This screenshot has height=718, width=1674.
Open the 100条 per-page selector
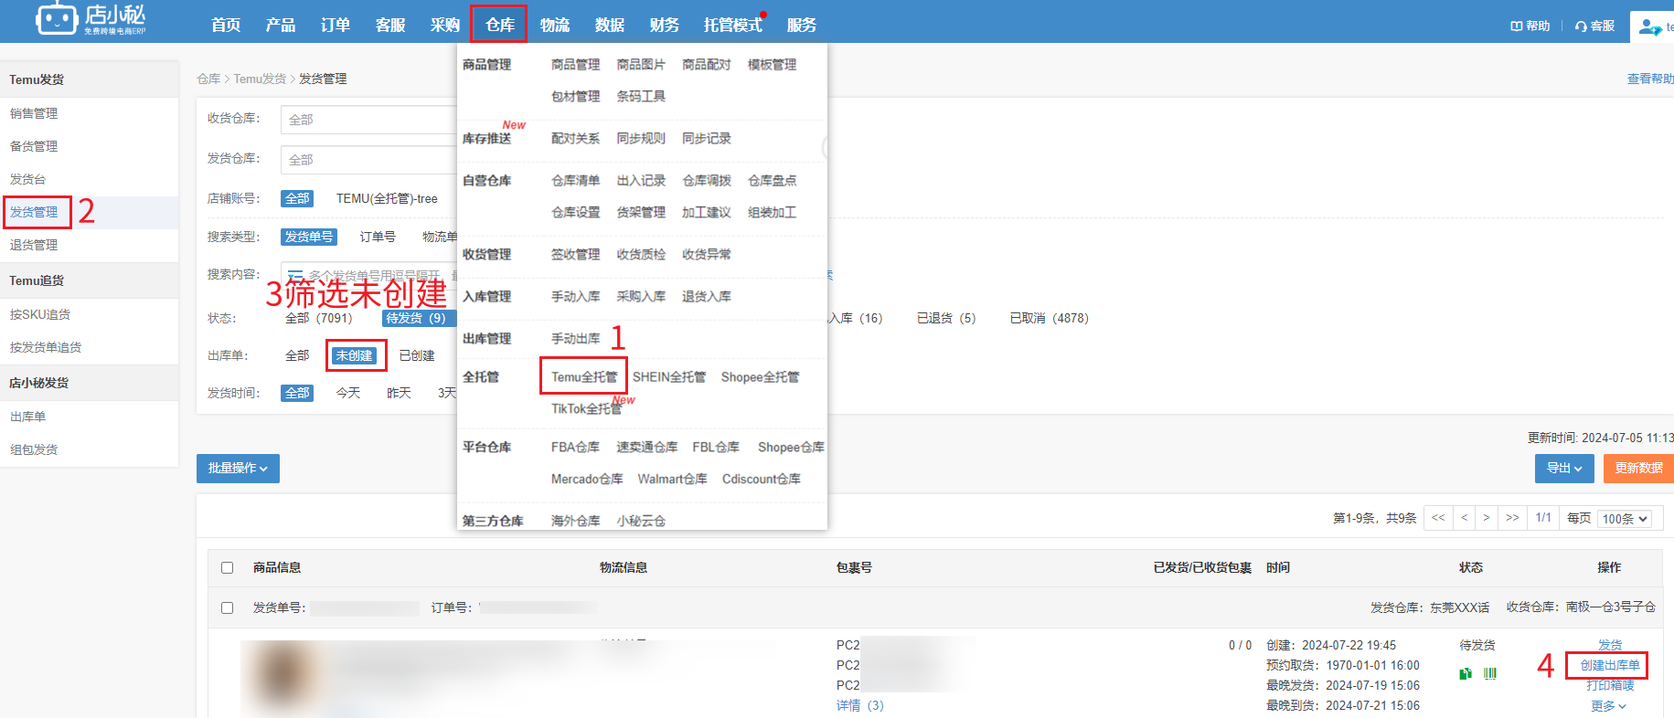click(x=1626, y=519)
